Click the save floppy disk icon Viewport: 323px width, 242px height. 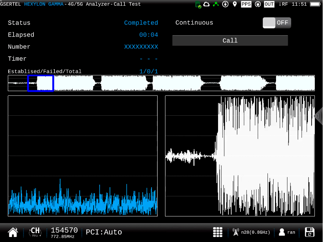[x=310, y=232]
